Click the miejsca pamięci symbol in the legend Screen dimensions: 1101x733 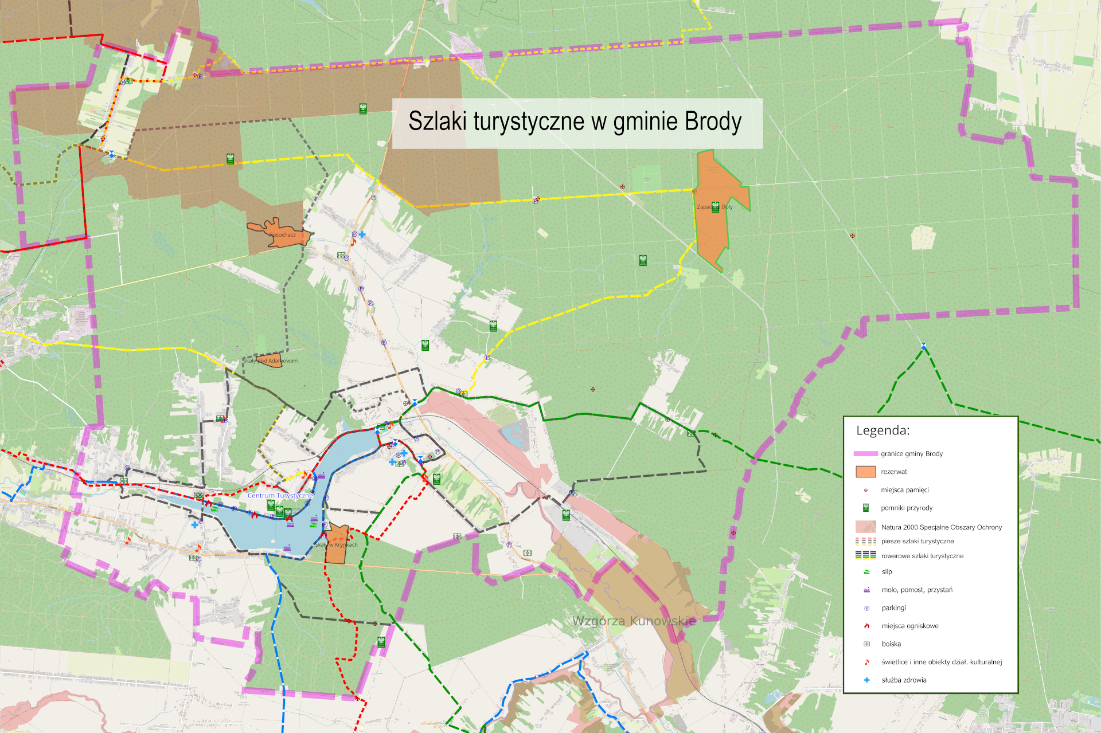866,490
